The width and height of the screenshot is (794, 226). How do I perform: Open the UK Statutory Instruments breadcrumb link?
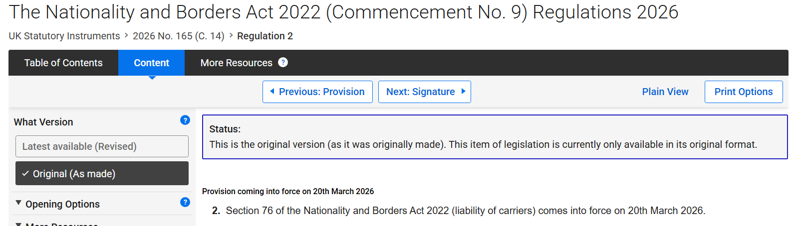[x=64, y=36]
